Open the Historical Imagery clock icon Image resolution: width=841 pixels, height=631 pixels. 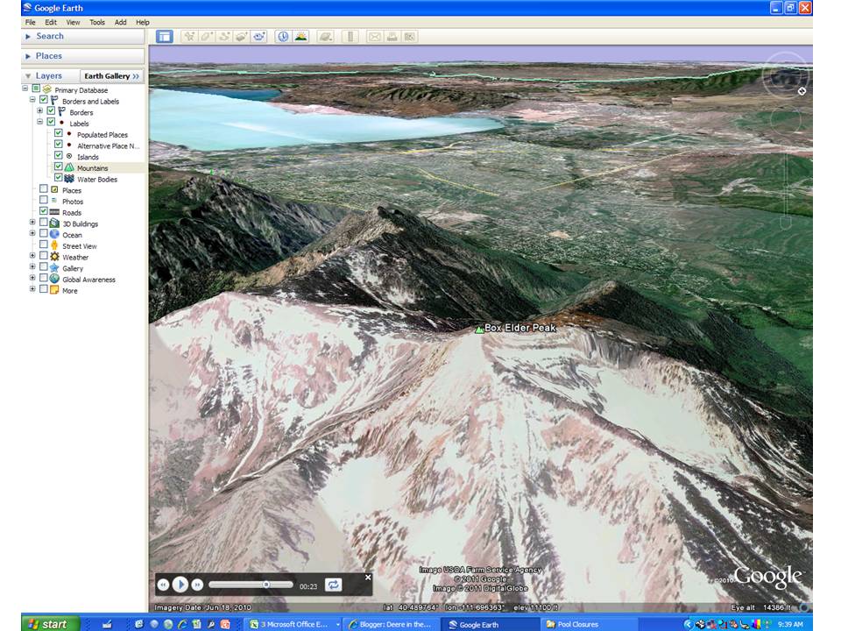(x=283, y=37)
